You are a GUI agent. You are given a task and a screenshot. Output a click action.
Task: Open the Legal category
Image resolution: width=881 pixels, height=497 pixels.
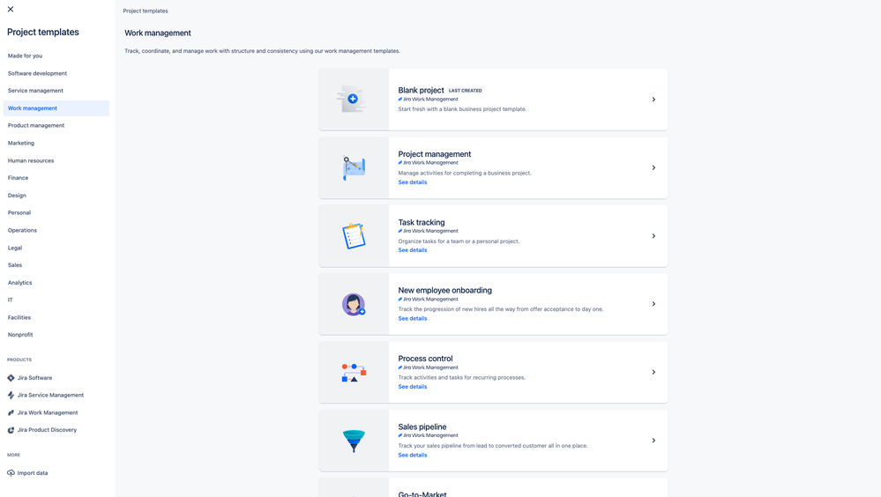[x=15, y=248]
